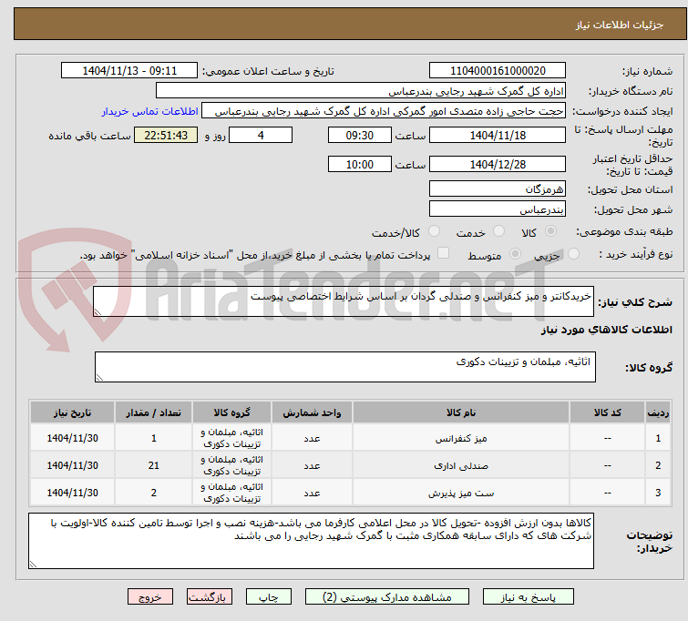Click the resize handle of buyer notes area
The image size is (688, 621).
pos(33,564)
